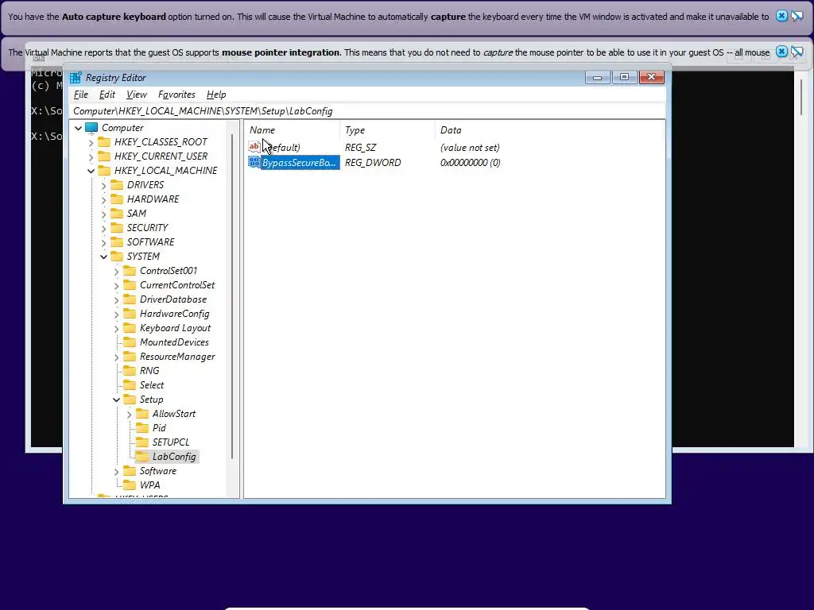The height and width of the screenshot is (610, 814).
Task: Expand the AllowStart key arrow
Action: coord(129,414)
